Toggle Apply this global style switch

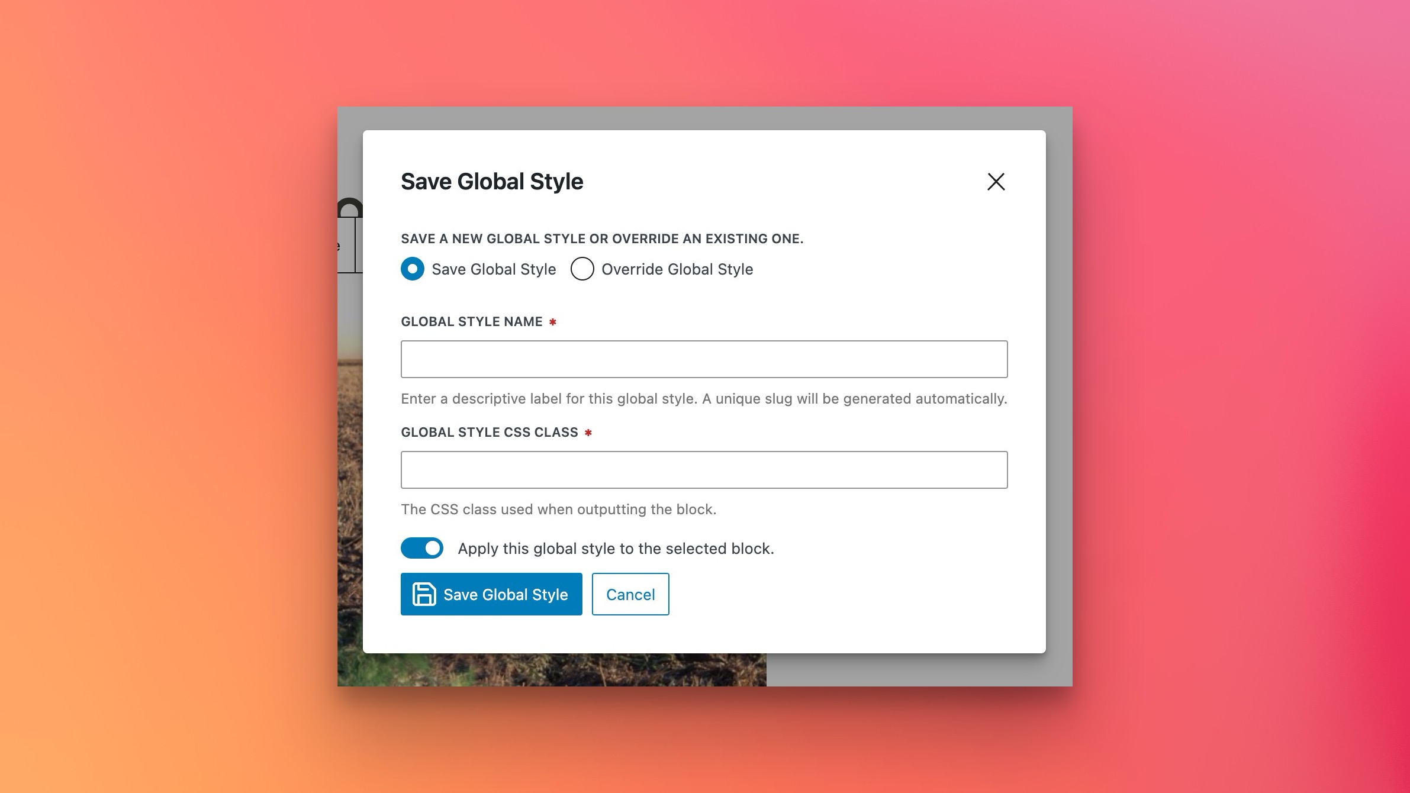(x=422, y=548)
